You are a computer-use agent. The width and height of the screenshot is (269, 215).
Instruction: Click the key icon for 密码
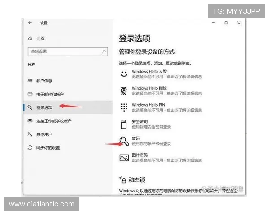[124, 141]
